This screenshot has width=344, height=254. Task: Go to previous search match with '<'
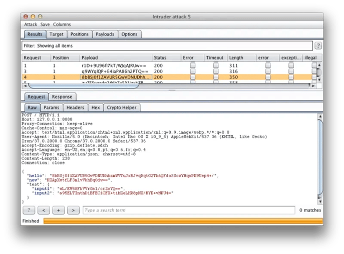point(44,210)
